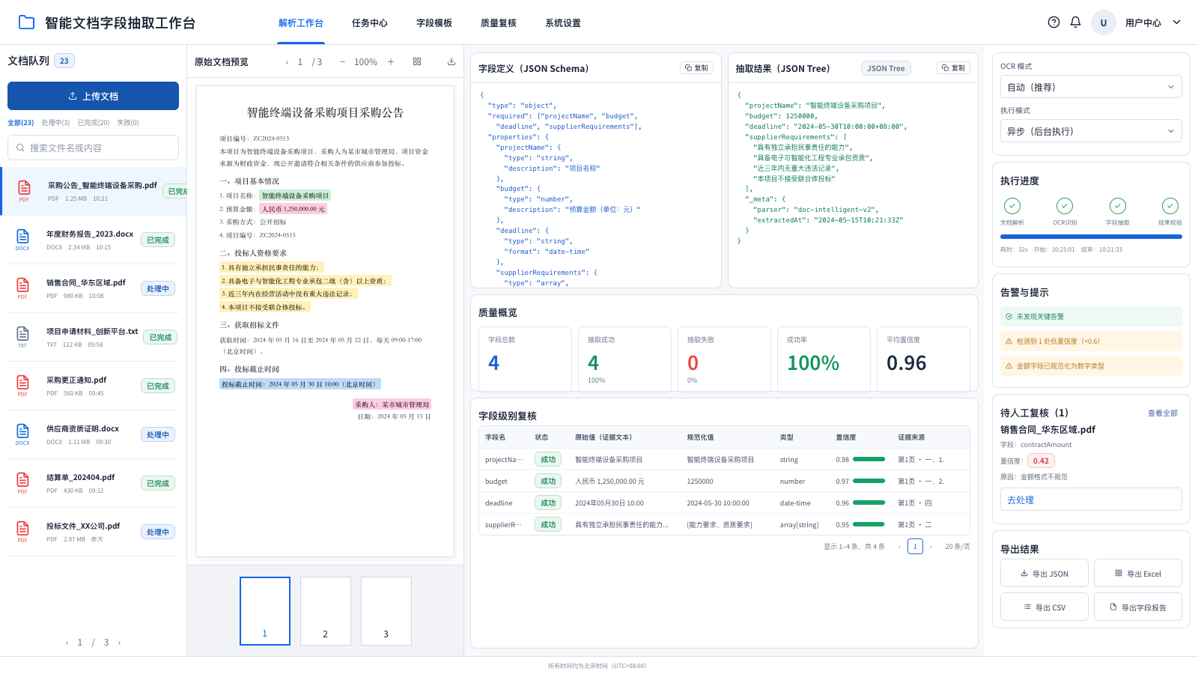Viewport: 1198px width, 674px height.
Task: Open 结算单_202404.pdf file icon
Action: point(22,482)
